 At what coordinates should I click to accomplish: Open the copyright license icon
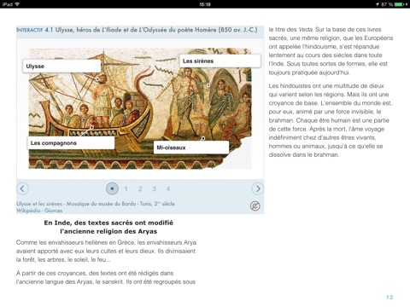pos(255,206)
